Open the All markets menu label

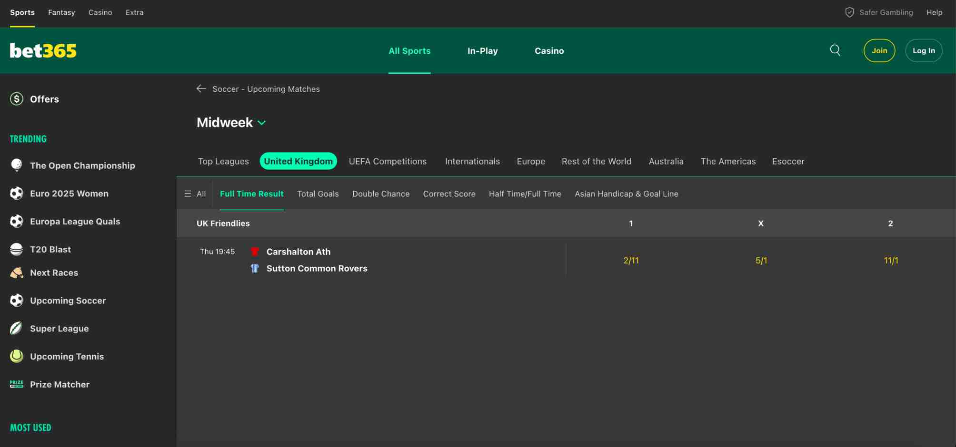(201, 194)
